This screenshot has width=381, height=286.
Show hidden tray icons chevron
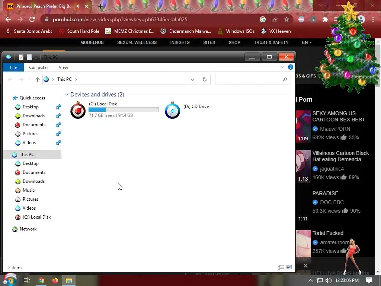click(311, 280)
